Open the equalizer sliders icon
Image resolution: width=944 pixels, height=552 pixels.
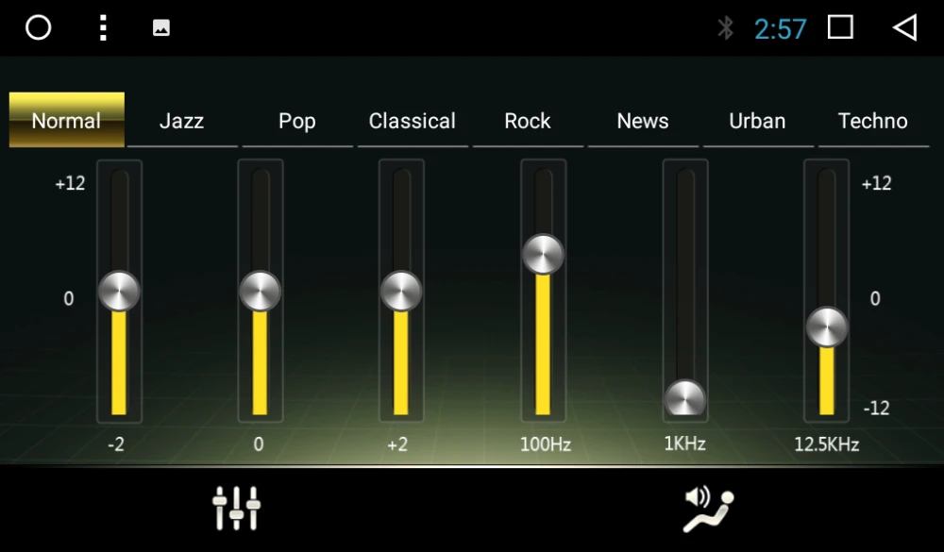click(x=236, y=508)
